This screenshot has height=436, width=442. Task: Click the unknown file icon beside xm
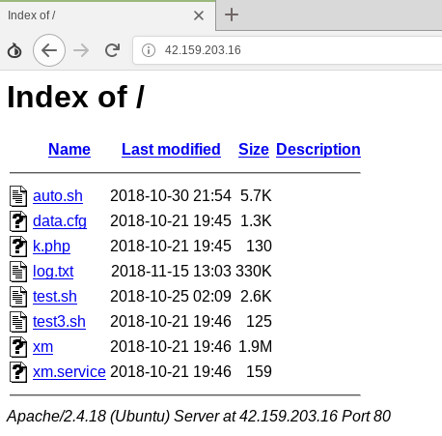coord(18,347)
